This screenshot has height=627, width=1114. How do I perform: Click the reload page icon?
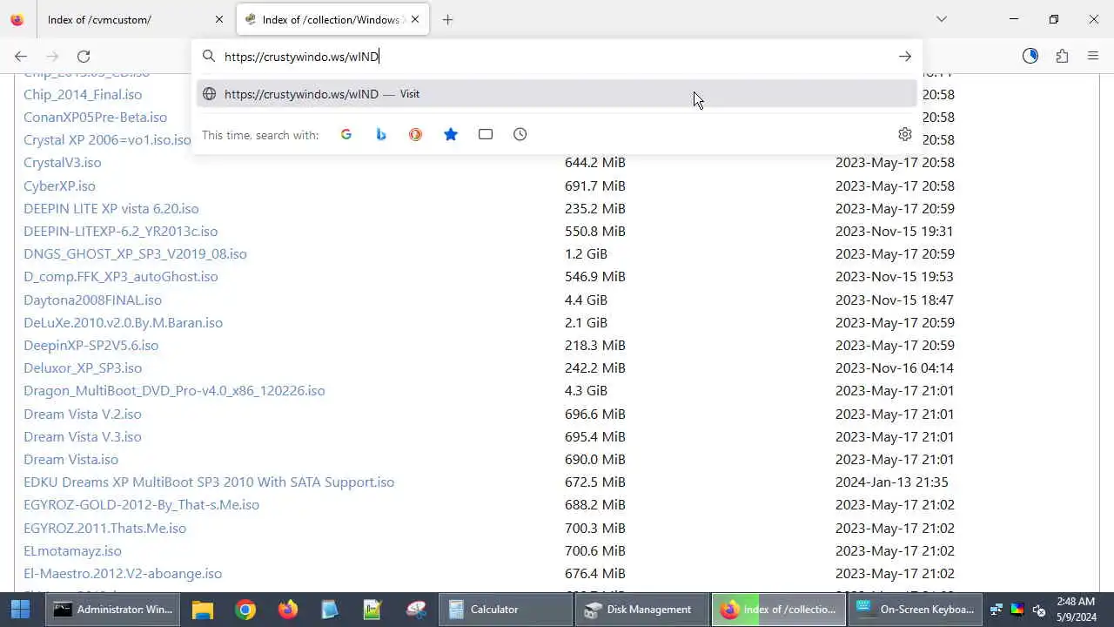pos(84,57)
